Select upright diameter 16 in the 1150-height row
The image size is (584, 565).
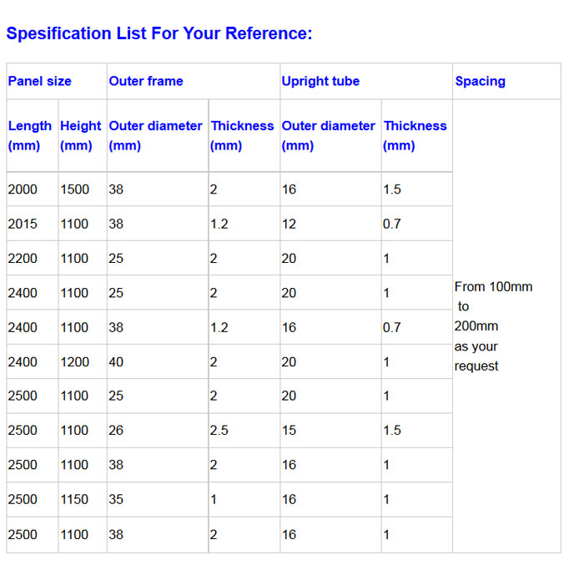[289, 499]
